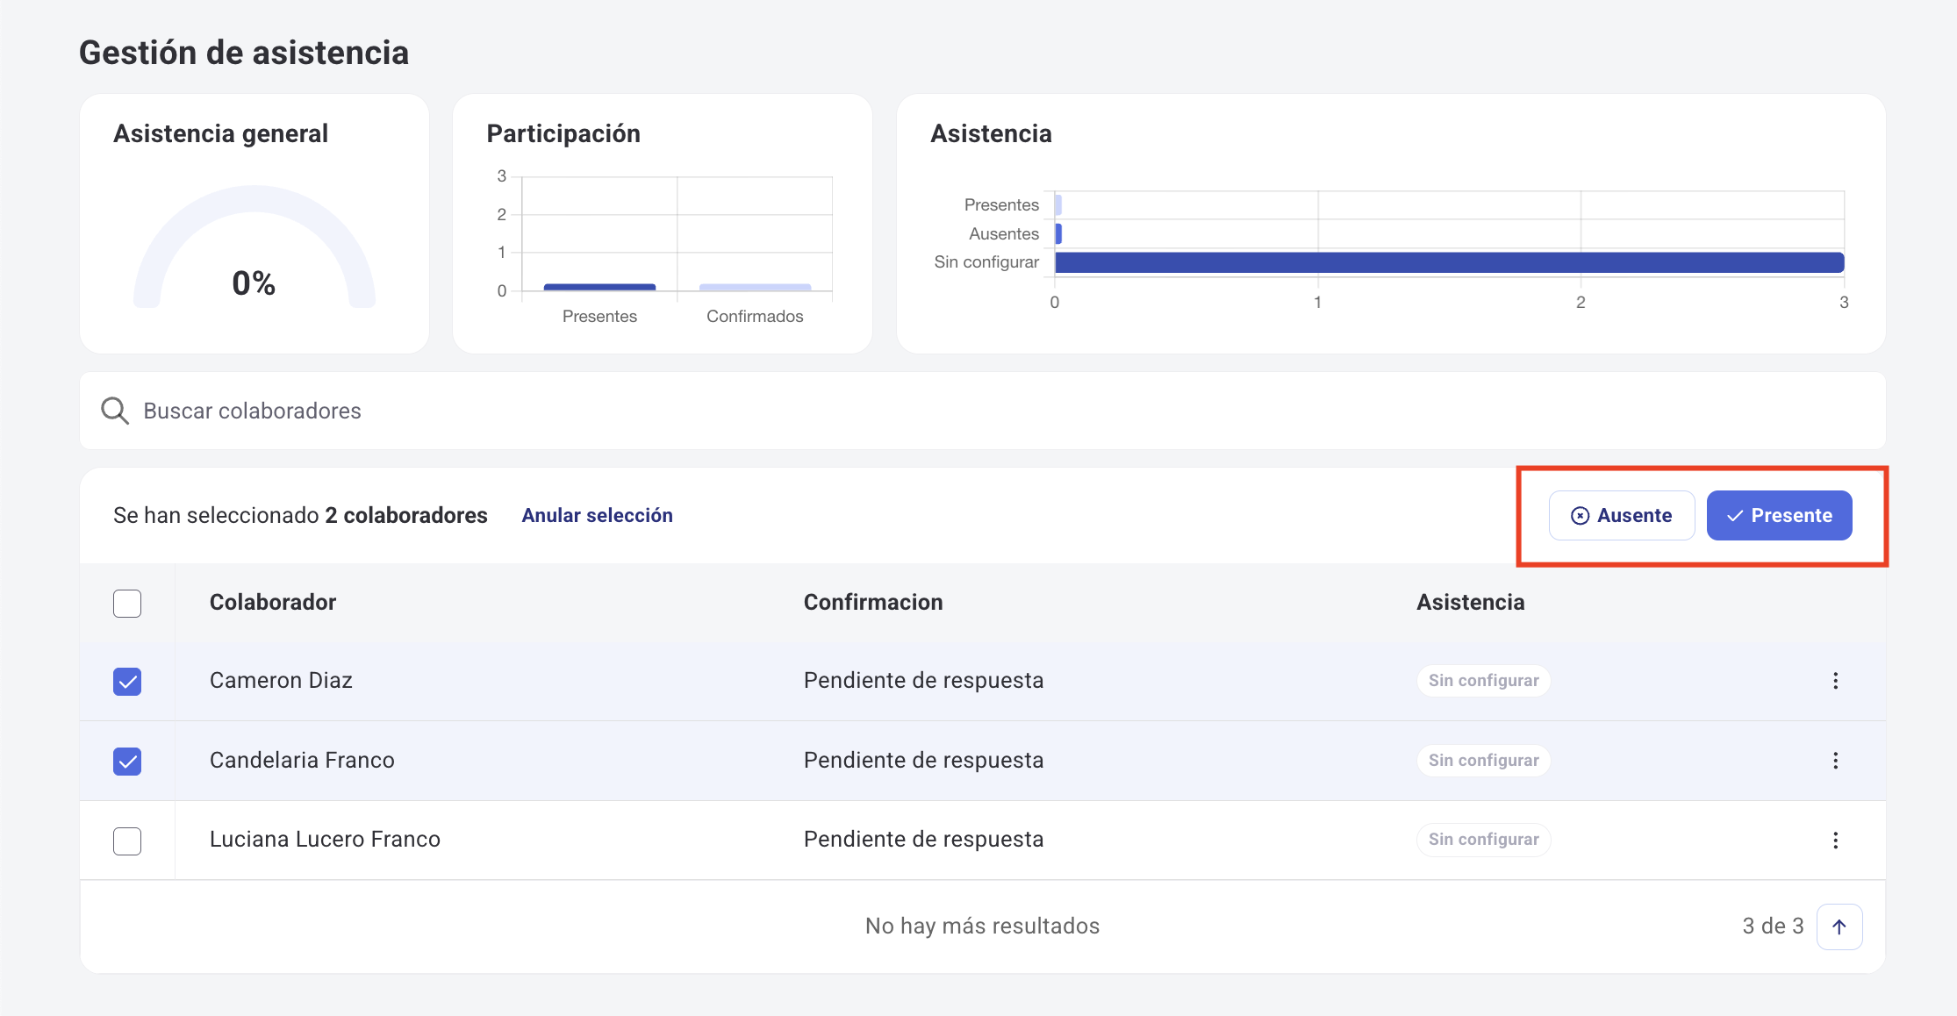Screen dimensions: 1957x1016
Task: Uncheck Candelaria Franco selection checkbox
Action: click(x=127, y=761)
